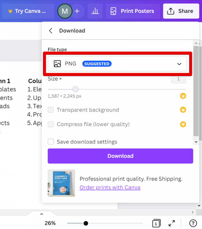The width and height of the screenshot is (202, 229).
Task: Check Compress file (lower quality)
Action: pos(50,124)
